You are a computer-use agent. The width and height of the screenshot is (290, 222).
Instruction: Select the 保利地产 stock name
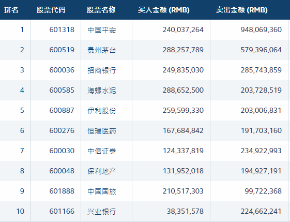102,171
